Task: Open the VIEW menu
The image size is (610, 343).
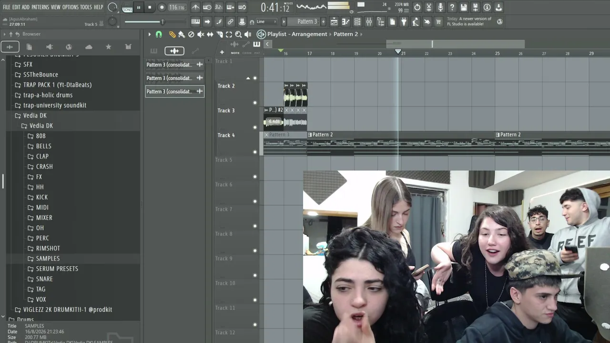Action: (x=55, y=7)
